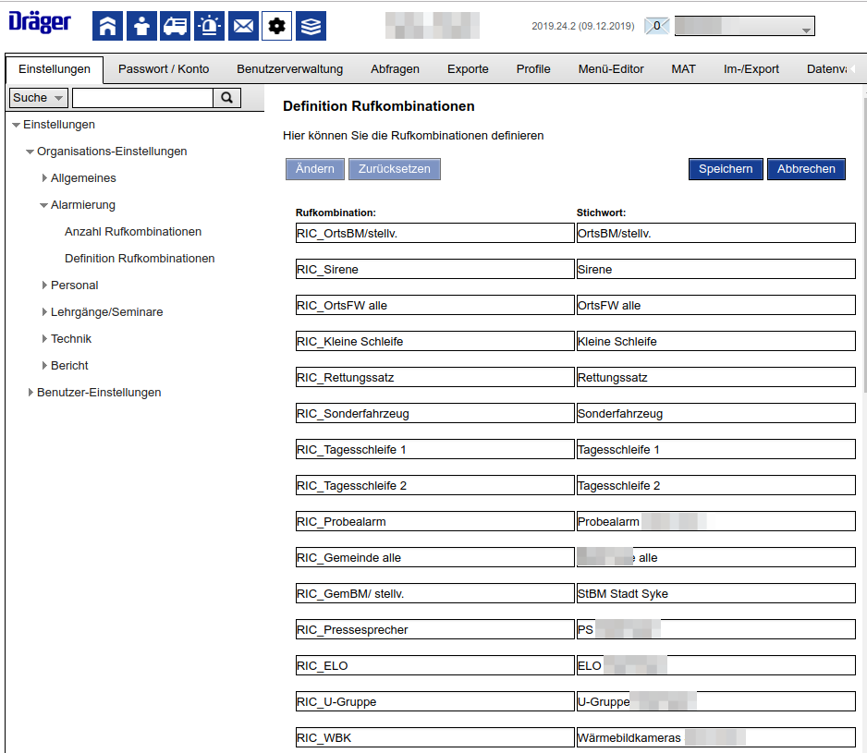Open the stacked layers icon
867x753 pixels.
point(311,26)
